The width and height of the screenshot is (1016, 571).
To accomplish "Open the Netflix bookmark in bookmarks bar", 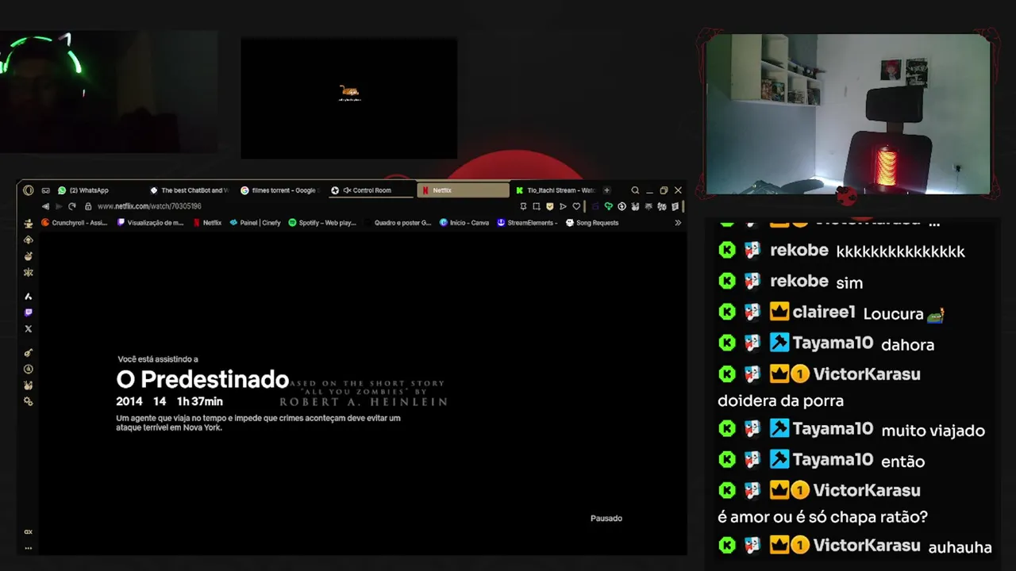I will click(208, 223).
